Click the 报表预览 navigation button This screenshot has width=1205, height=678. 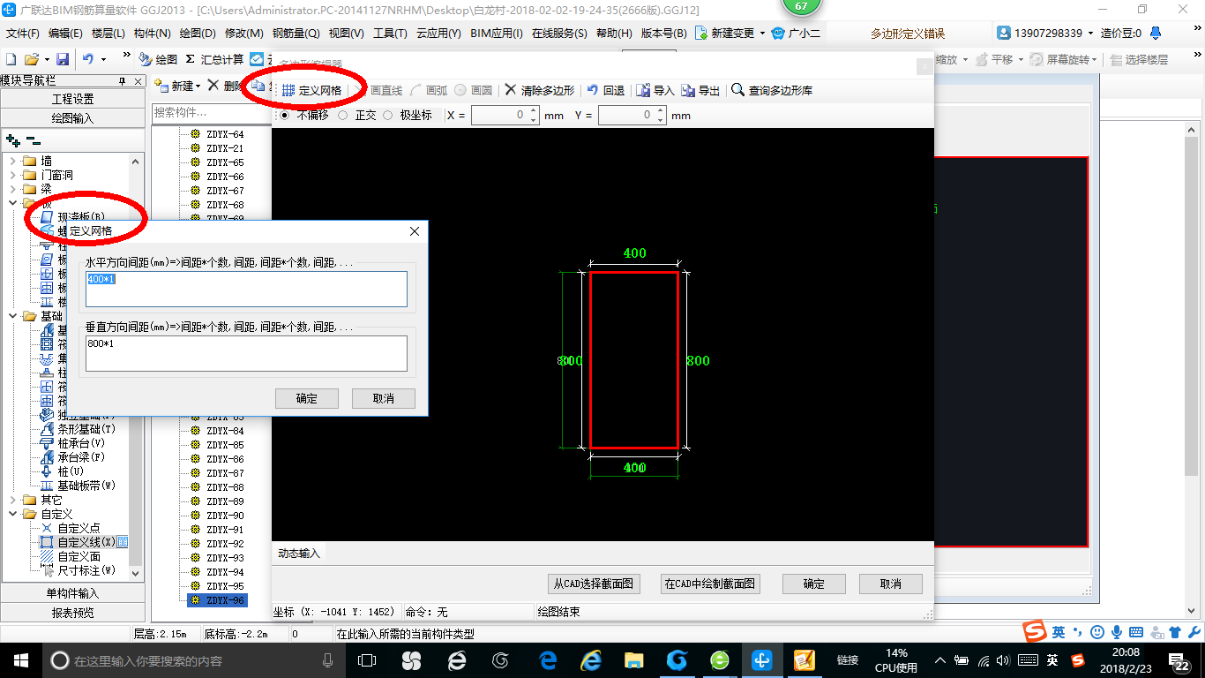73,613
